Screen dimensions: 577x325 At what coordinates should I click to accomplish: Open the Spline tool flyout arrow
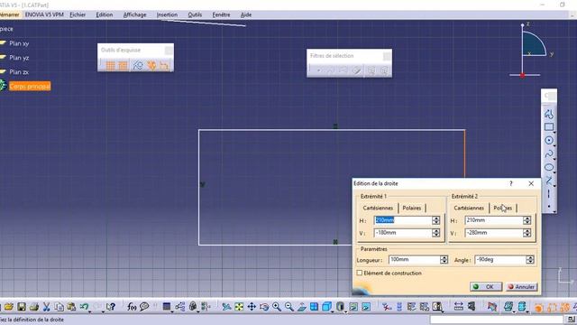[x=554, y=158]
